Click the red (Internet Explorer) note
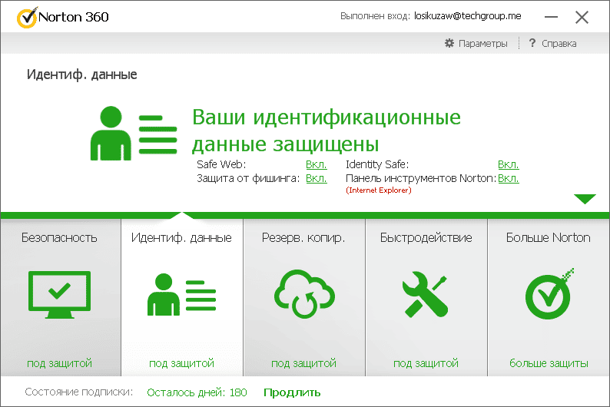The height and width of the screenshot is (407, 610). click(379, 190)
